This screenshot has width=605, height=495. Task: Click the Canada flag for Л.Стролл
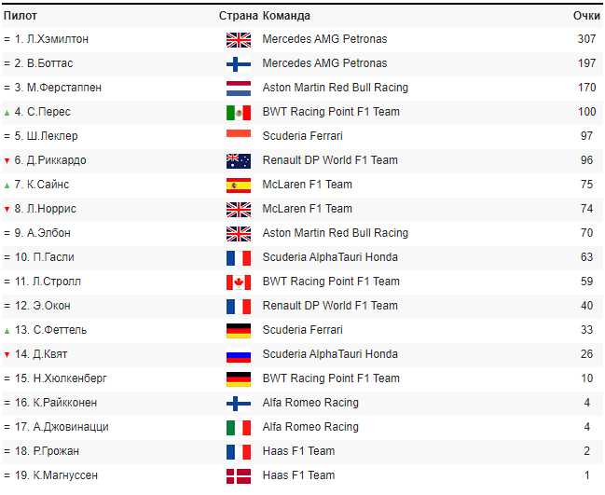(x=239, y=282)
